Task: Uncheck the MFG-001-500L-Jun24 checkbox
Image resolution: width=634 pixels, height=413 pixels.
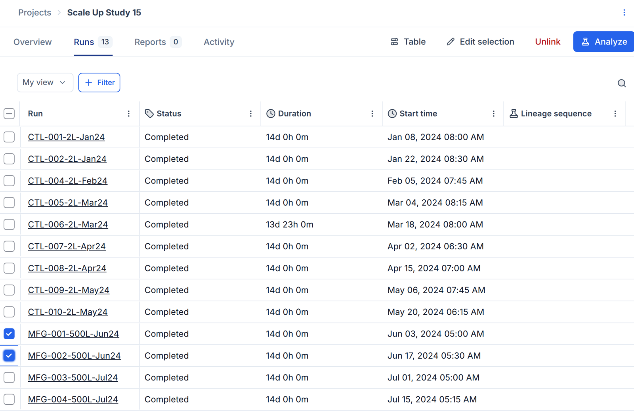Action: click(9, 334)
